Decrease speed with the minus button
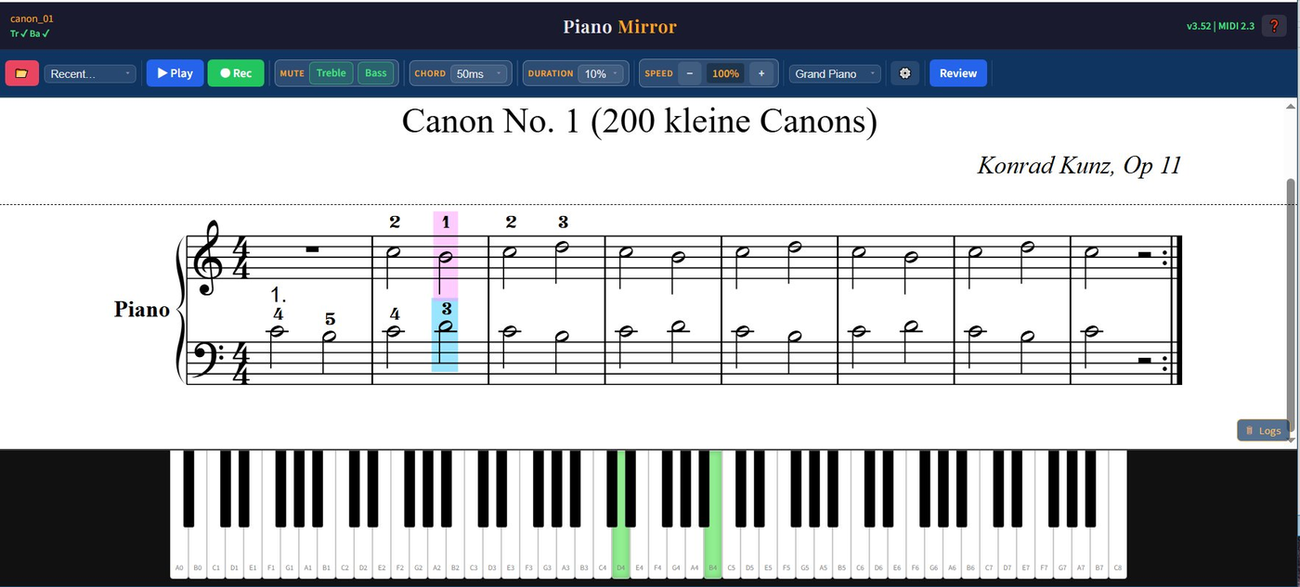 click(690, 73)
